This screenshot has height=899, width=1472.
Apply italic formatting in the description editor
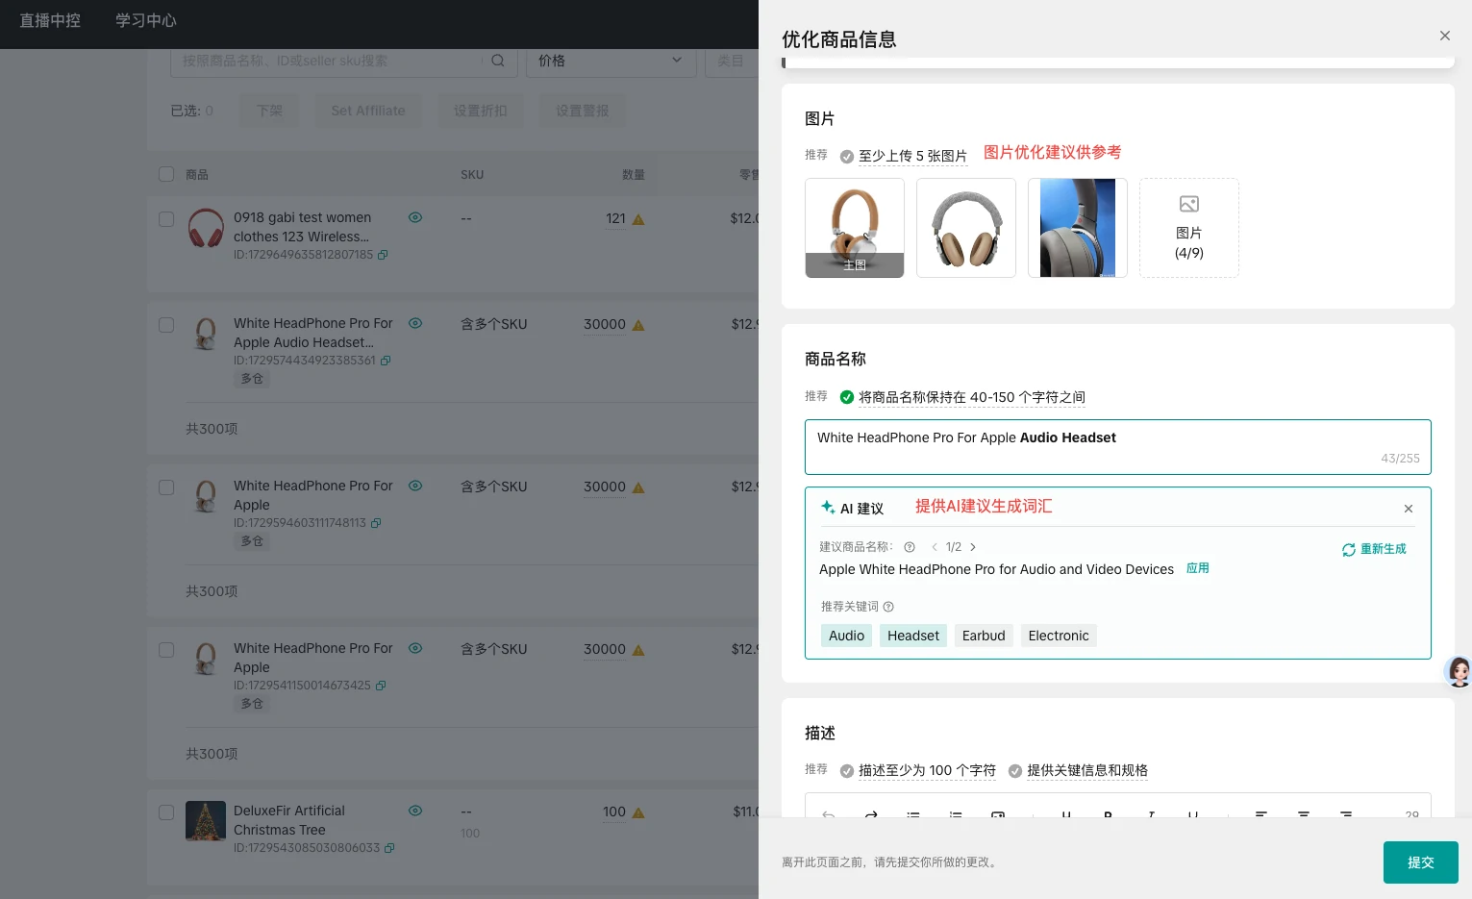pos(1150,816)
